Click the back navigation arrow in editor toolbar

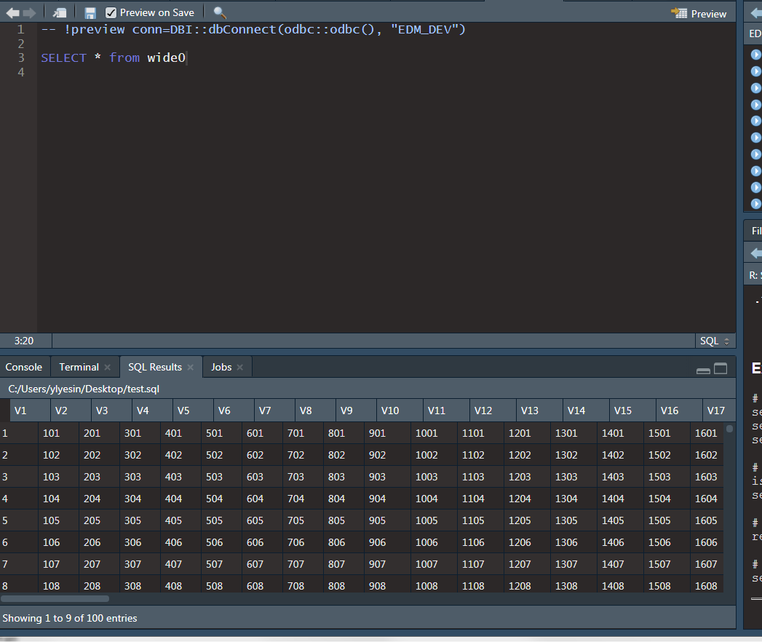[12, 12]
